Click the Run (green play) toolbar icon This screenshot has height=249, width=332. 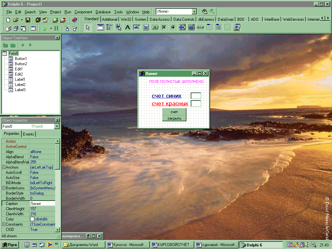[45, 29]
